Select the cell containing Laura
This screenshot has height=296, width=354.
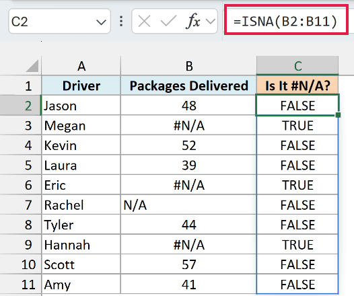pyautogui.click(x=81, y=165)
